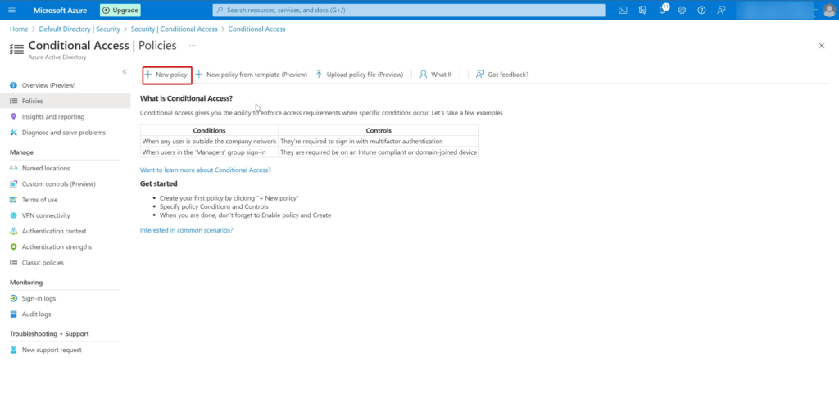Select Policies in the left menu

(66, 101)
